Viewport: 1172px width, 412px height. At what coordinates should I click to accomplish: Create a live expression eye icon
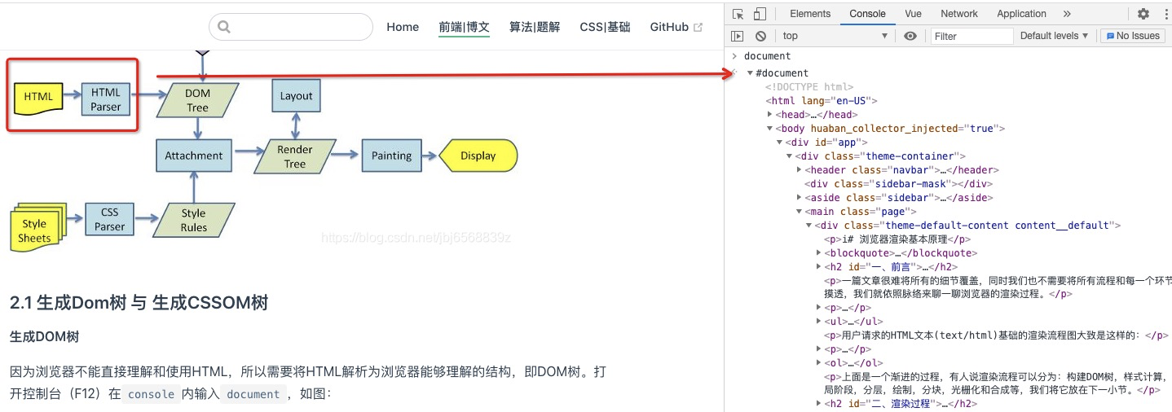[x=910, y=36]
